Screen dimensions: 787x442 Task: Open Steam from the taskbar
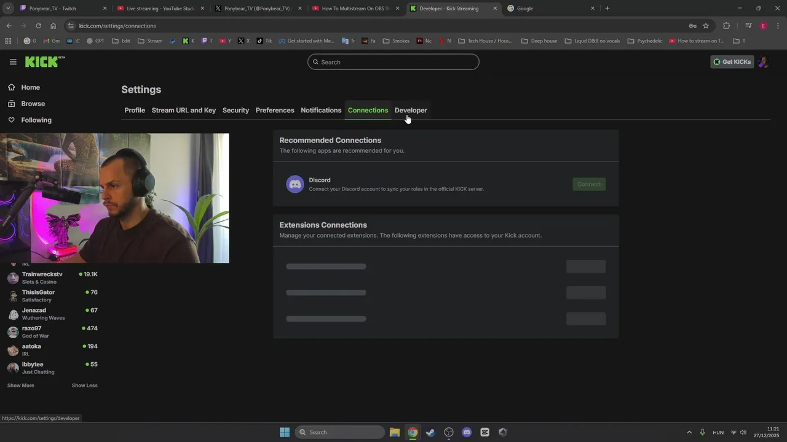pos(430,432)
